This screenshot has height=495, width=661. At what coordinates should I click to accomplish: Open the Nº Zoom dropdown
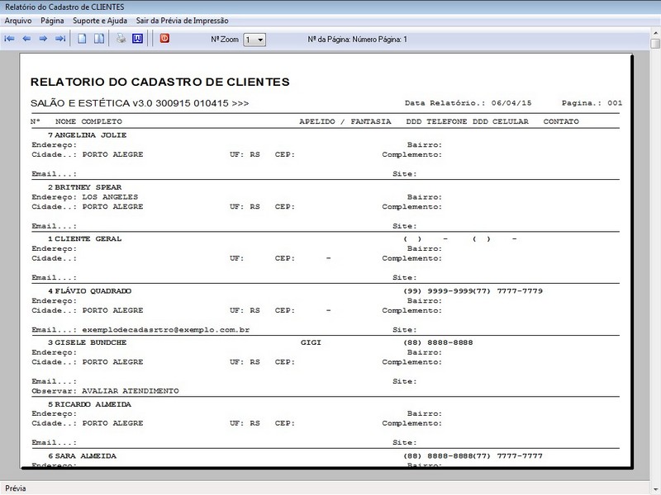pyautogui.click(x=259, y=40)
